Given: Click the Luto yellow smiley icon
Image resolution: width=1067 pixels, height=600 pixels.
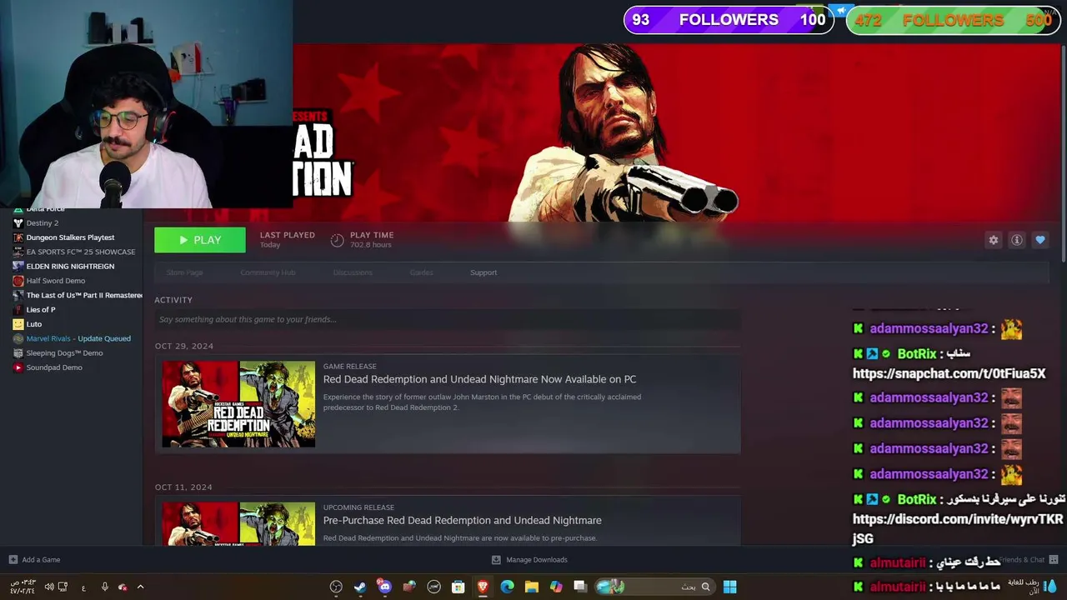Looking at the screenshot, I should 18,324.
